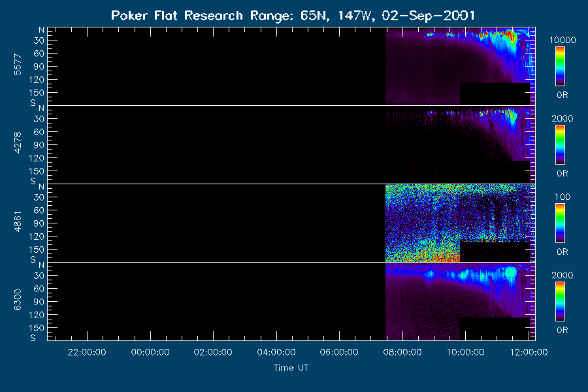Click the '2000' value above 6300 colorbar
Screen dimensions: 588x392
[x=563, y=275]
